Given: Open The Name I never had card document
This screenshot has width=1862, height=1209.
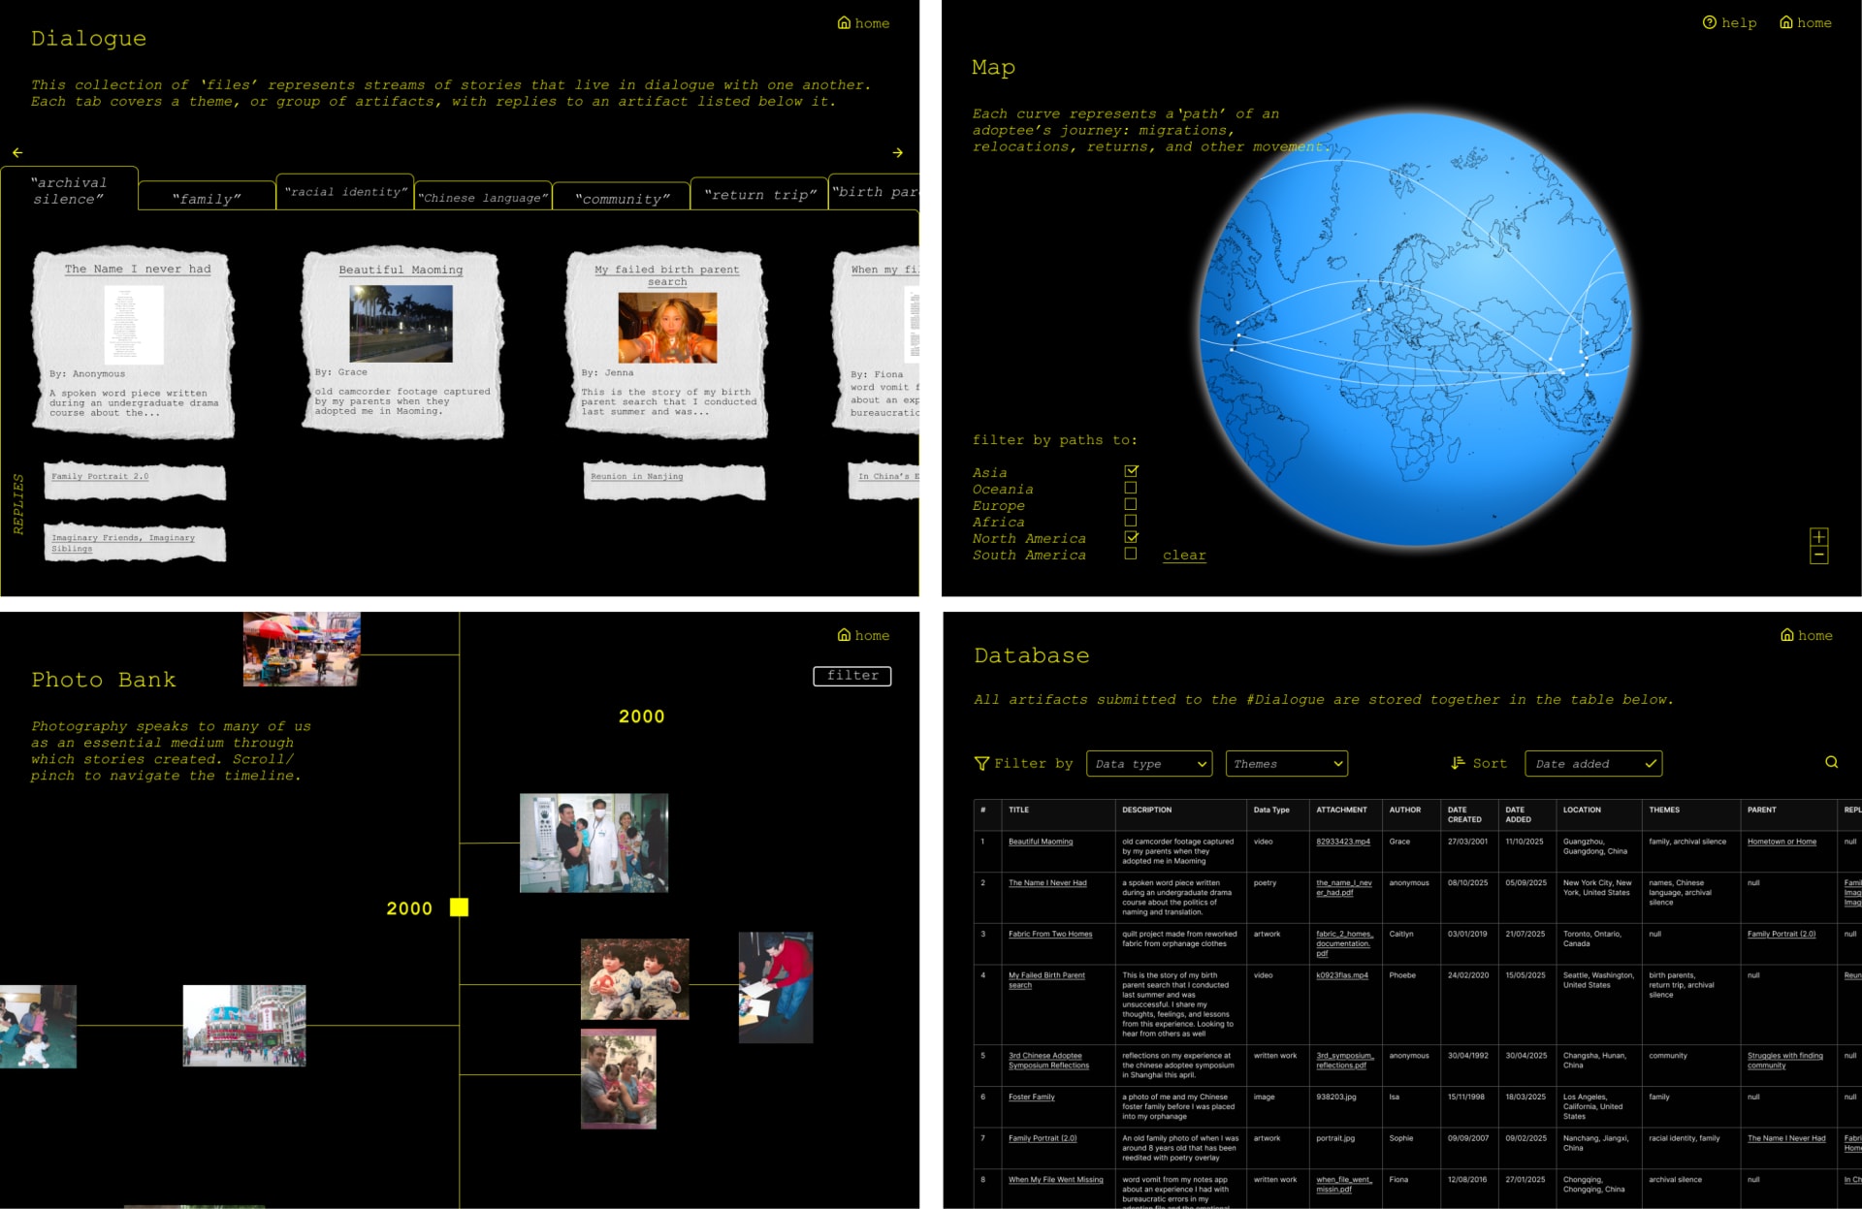Looking at the screenshot, I should click(x=134, y=325).
